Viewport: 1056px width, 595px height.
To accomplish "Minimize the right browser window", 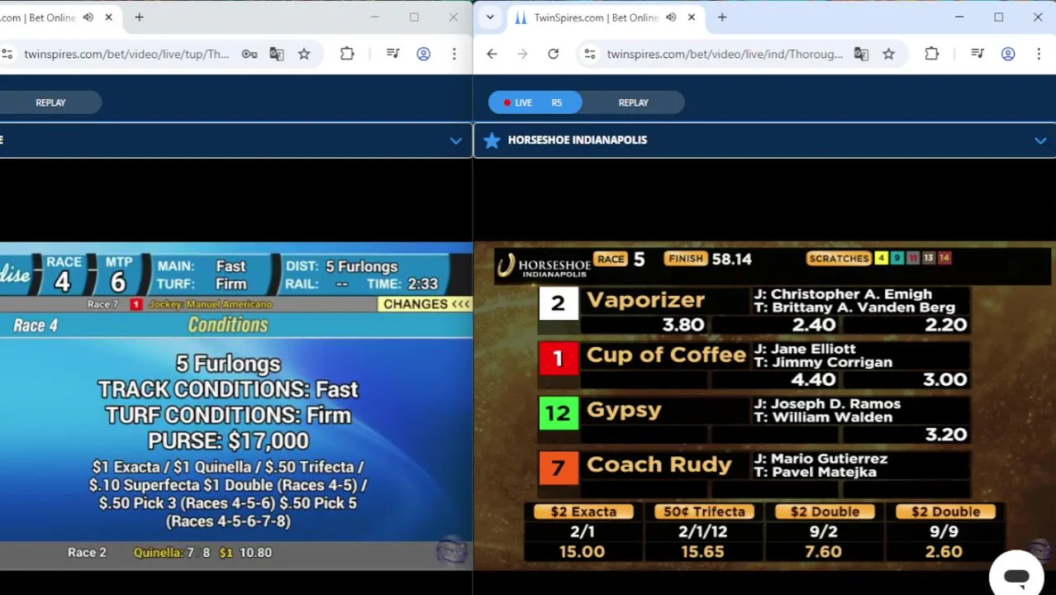I will click(959, 17).
